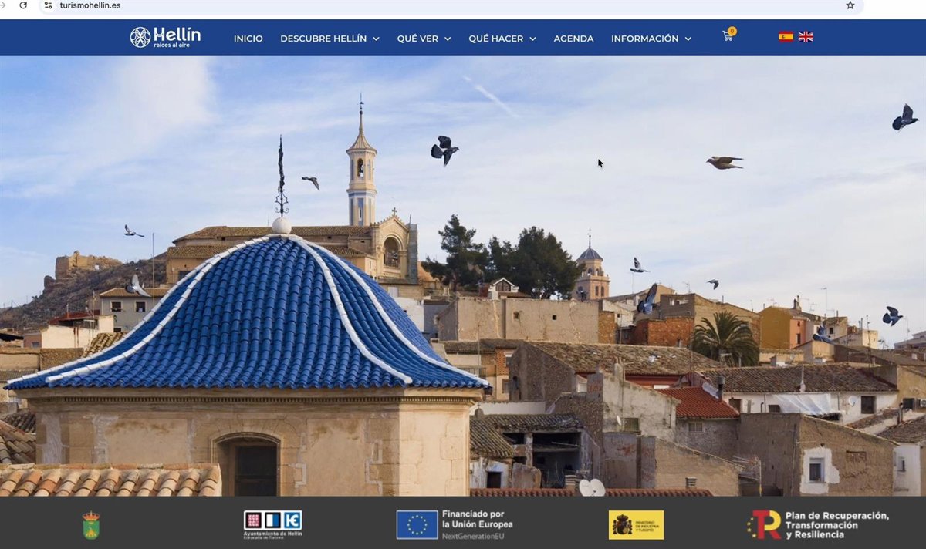Screen dimensions: 926x549
Task: Bookmark this page with the star icon
Action: tap(850, 5)
